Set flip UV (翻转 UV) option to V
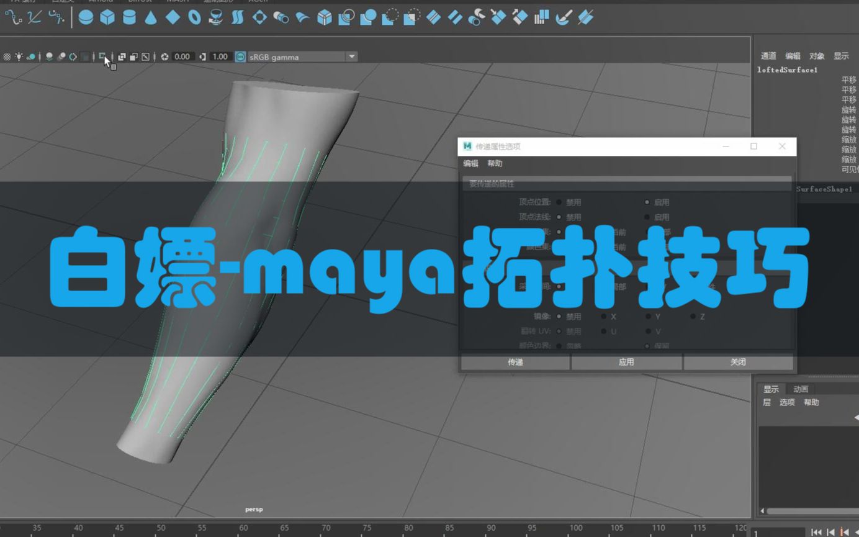 point(648,332)
